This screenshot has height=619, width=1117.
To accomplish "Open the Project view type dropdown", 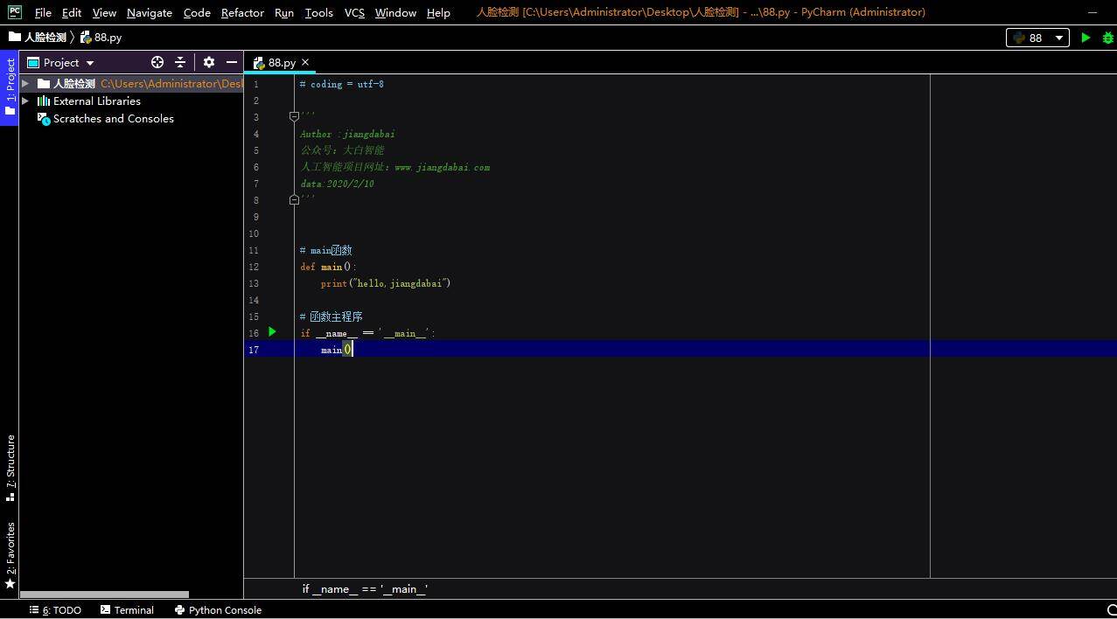I will [61, 63].
